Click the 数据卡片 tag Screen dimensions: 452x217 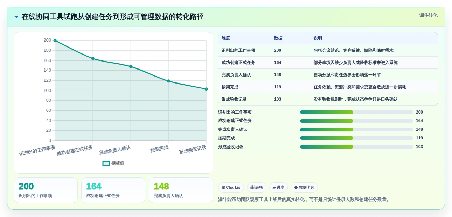pos(304,188)
